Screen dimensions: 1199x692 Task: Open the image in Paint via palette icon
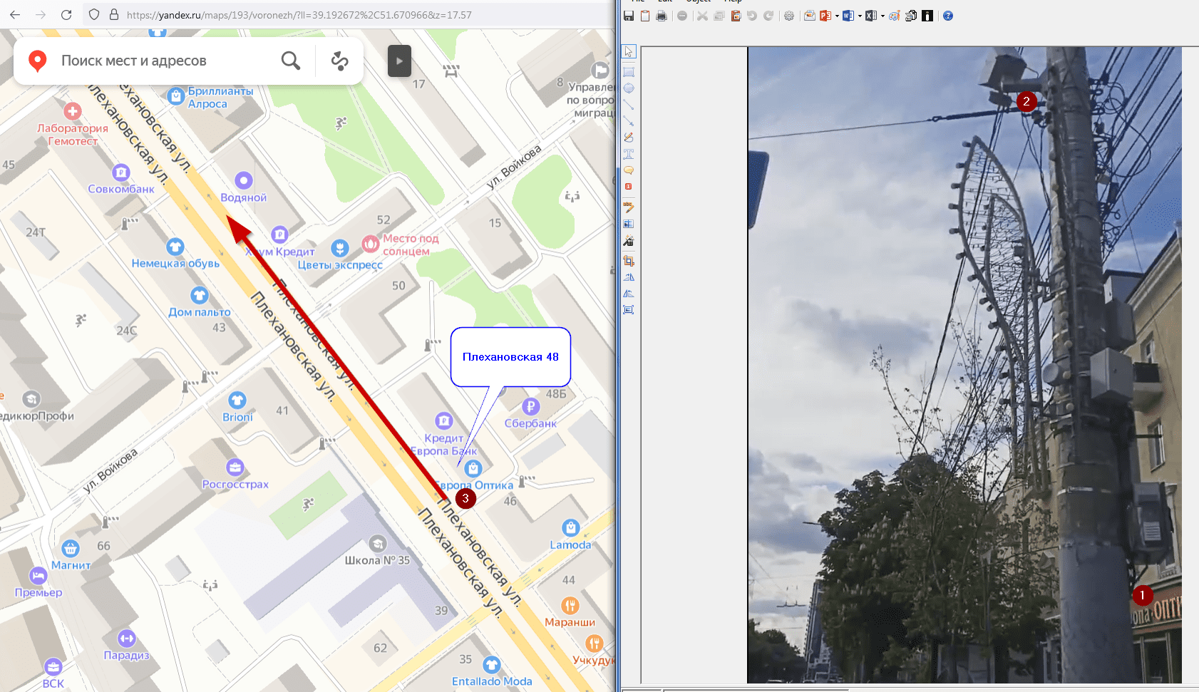pyautogui.click(x=894, y=16)
